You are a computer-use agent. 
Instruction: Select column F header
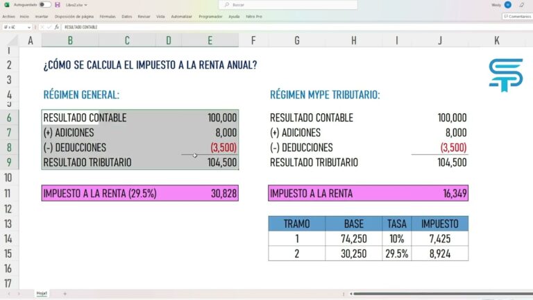pyautogui.click(x=253, y=40)
